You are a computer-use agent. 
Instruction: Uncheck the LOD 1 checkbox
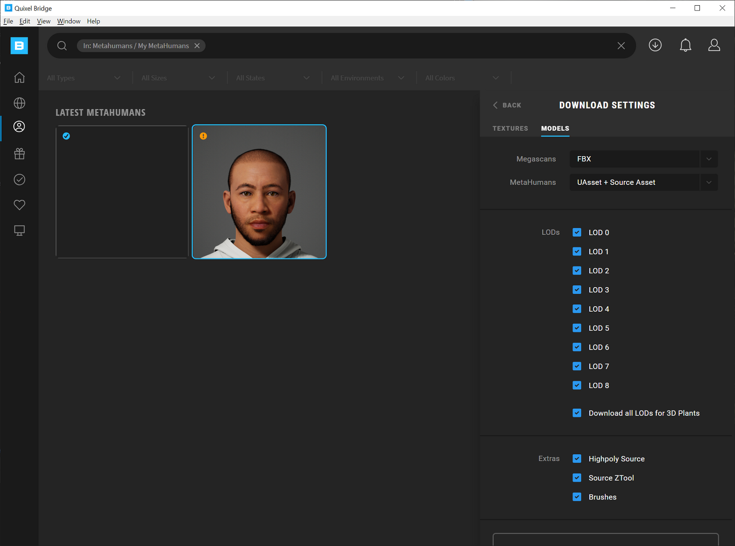coord(577,251)
